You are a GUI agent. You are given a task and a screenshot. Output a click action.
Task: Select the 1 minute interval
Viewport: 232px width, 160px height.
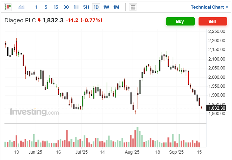pyautogui.click(x=36, y=7)
